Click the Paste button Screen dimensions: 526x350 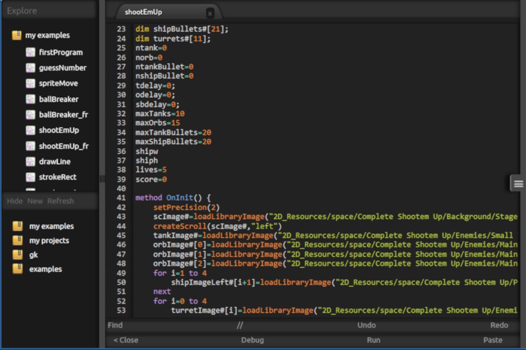click(493, 340)
